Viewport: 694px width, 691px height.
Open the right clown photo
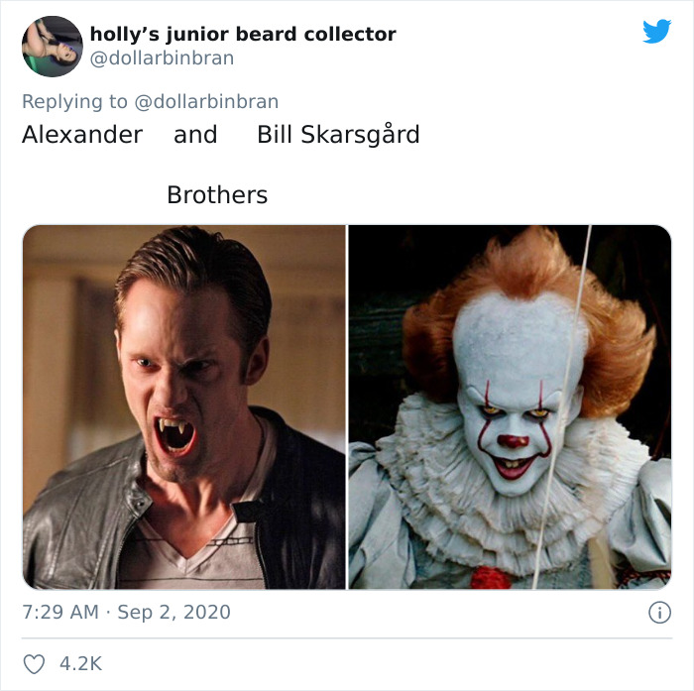pyautogui.click(x=510, y=406)
